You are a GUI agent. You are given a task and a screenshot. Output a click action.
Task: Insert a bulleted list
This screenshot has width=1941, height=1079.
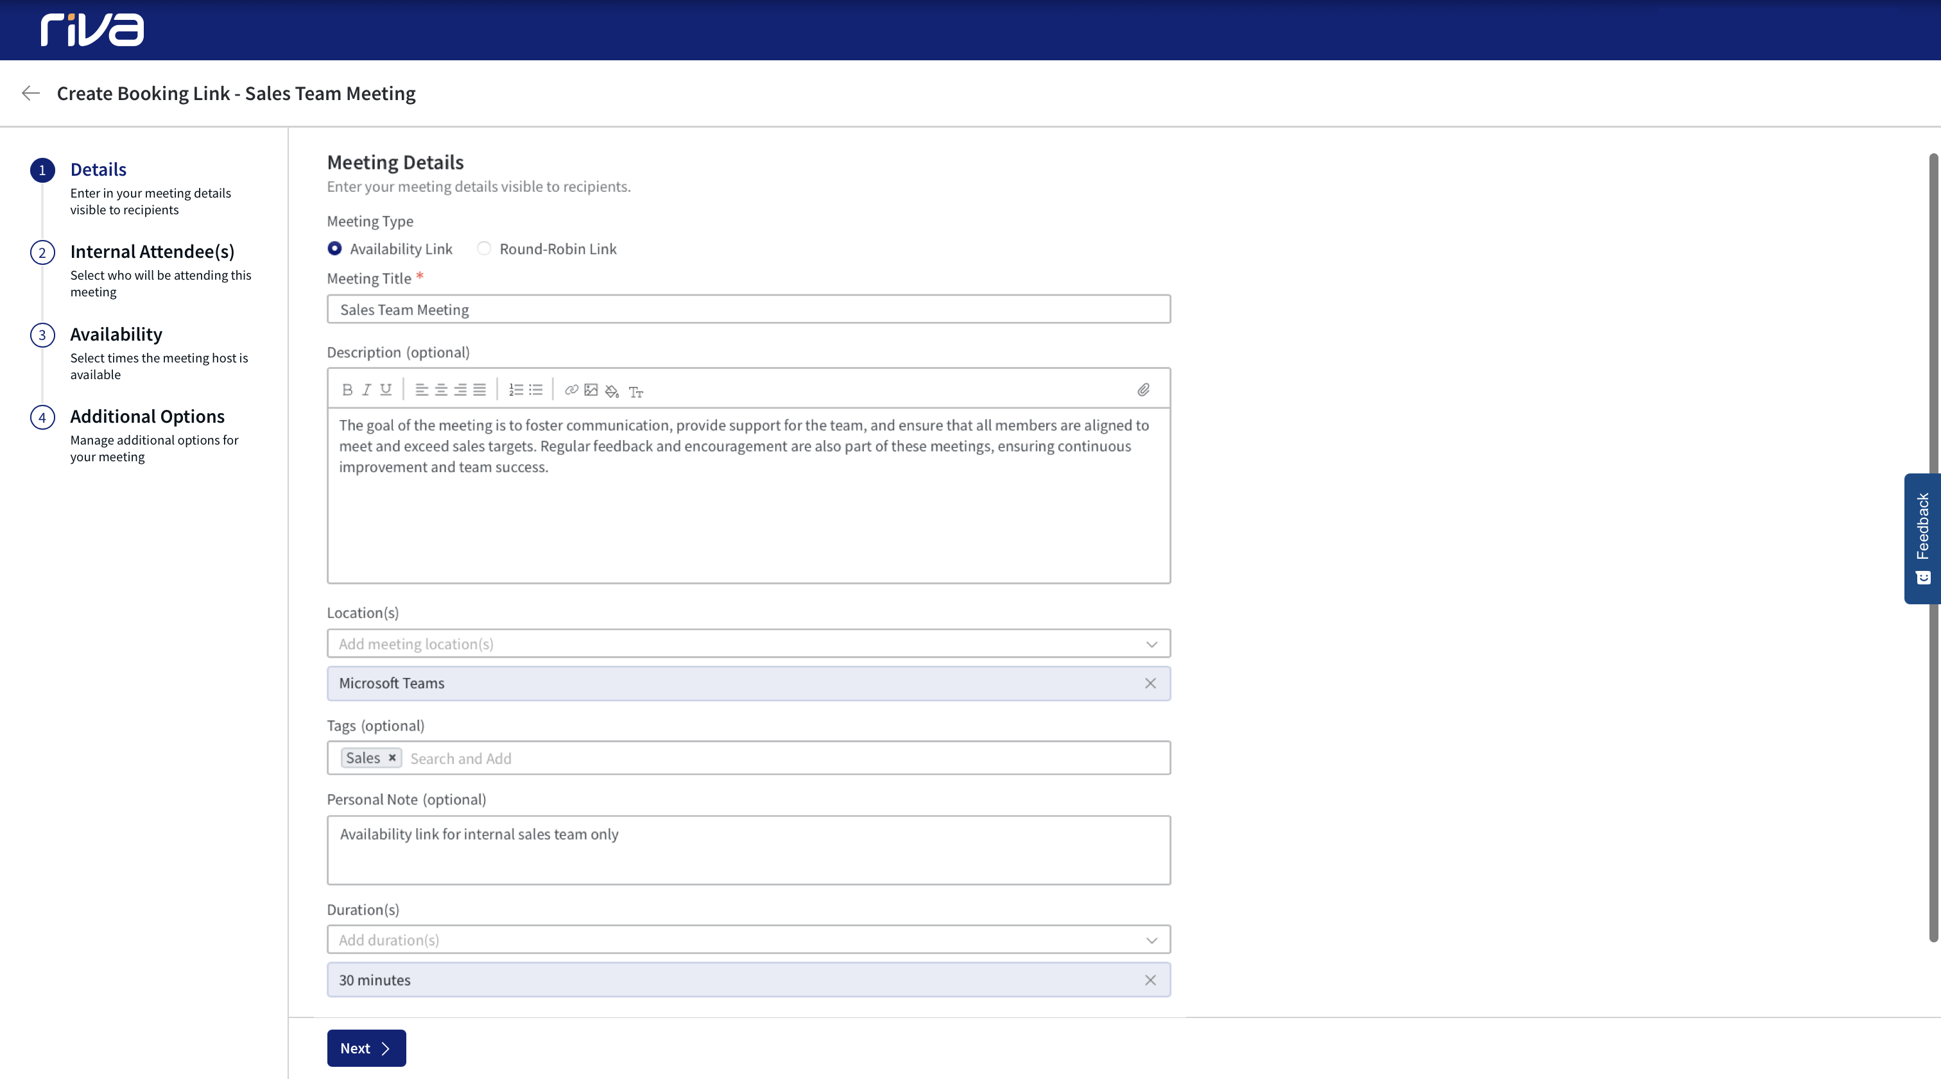(536, 389)
